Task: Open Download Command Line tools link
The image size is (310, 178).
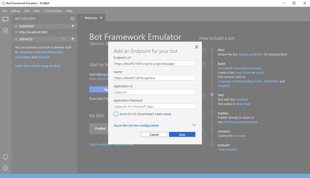Action: point(239,68)
